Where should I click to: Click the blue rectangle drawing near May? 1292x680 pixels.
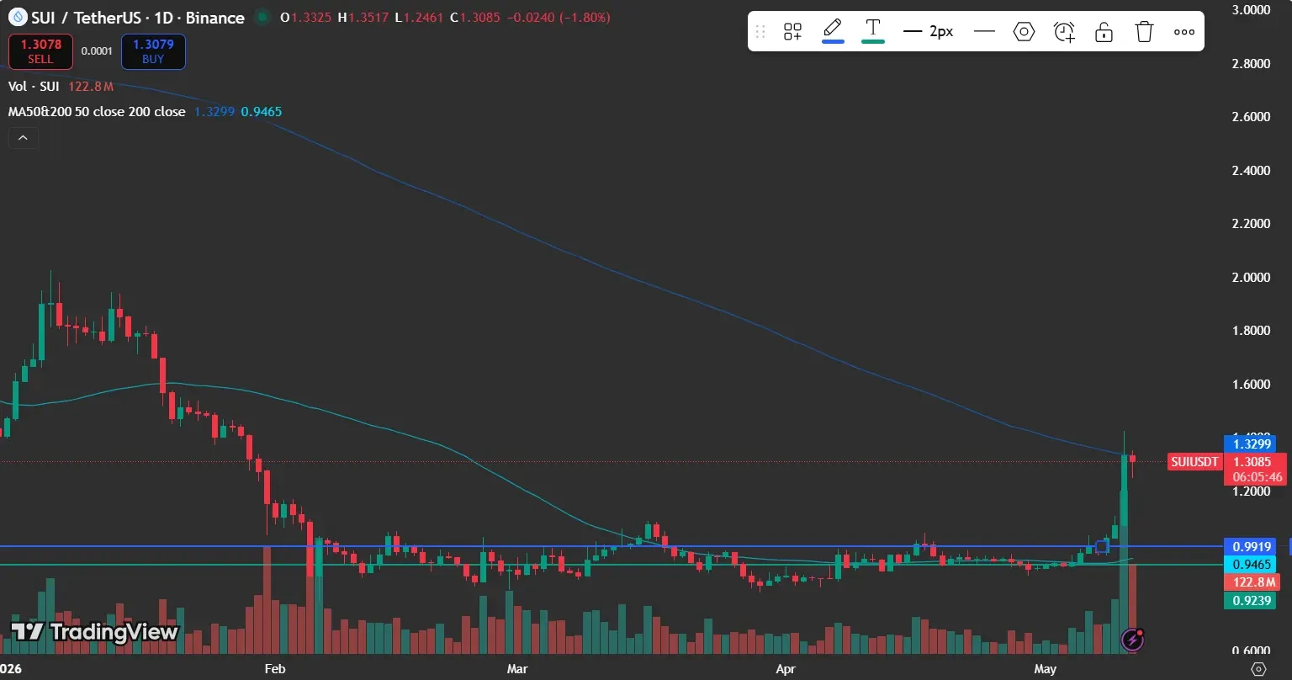pyautogui.click(x=1102, y=545)
